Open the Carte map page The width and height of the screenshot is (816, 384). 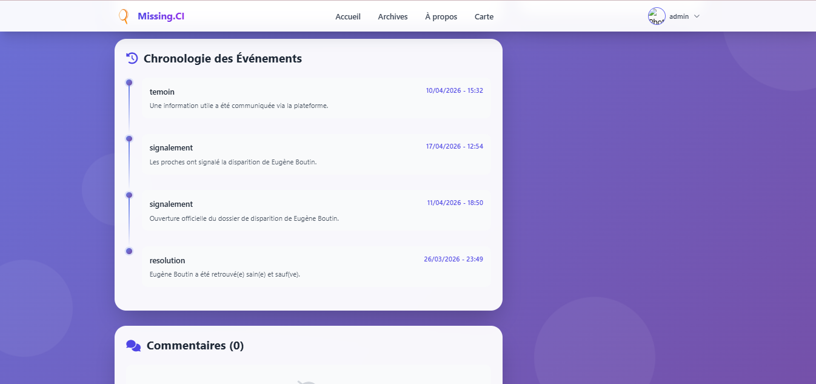click(484, 16)
